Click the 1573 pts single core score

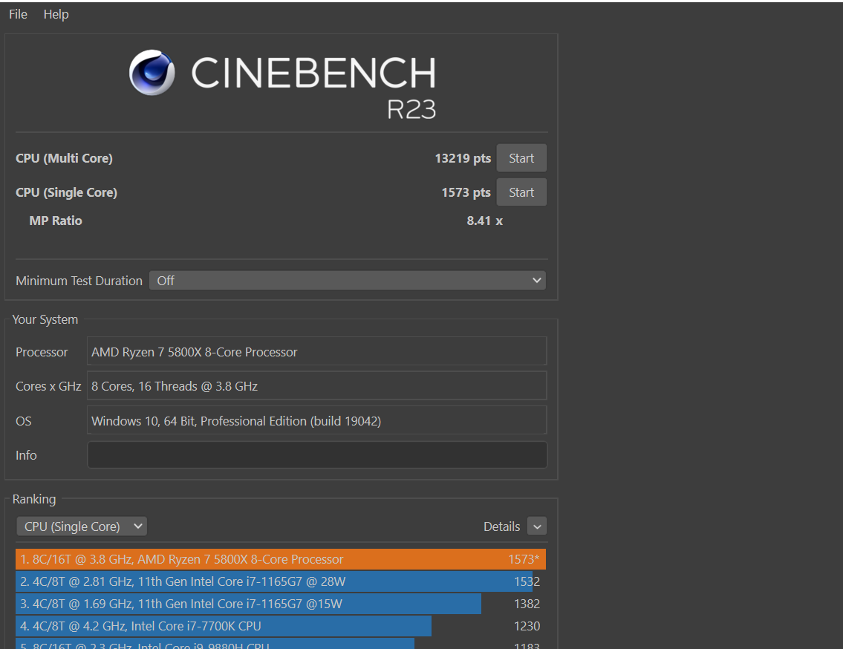pyautogui.click(x=466, y=192)
